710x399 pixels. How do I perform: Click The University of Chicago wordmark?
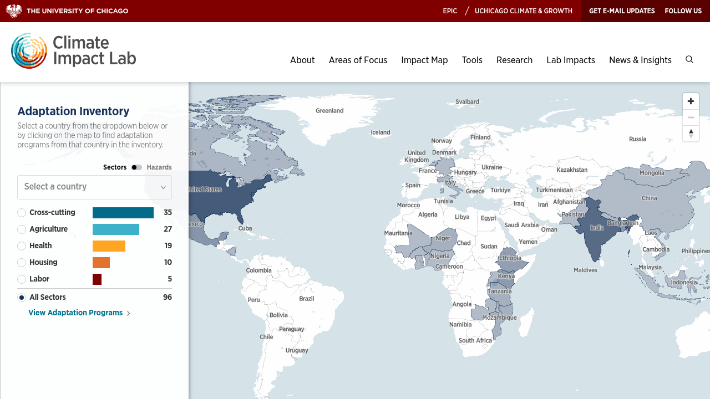[77, 11]
